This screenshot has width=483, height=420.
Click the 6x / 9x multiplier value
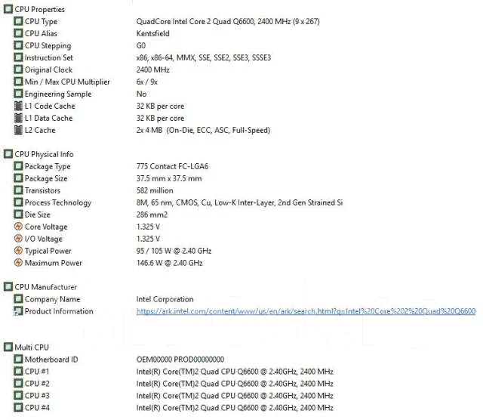tap(147, 82)
